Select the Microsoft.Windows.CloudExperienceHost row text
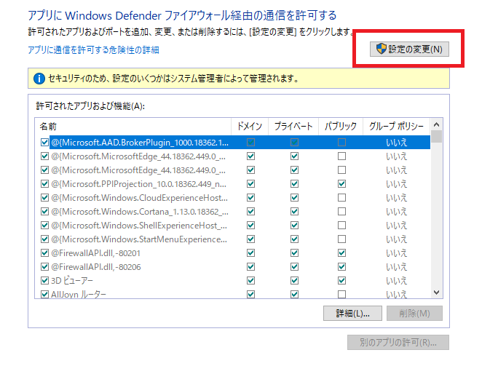Viewport: 482px width, 366px height. [x=139, y=198]
